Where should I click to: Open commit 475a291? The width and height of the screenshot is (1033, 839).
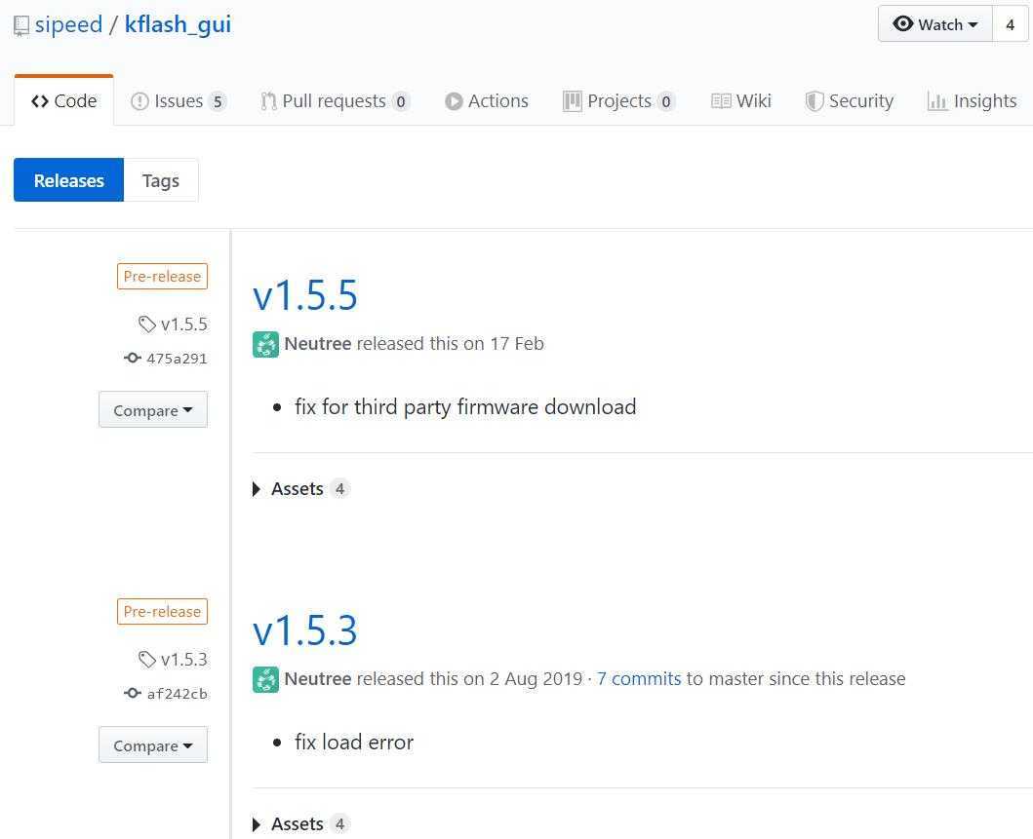pos(177,359)
